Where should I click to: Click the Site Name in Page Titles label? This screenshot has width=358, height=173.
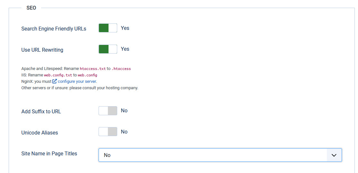(x=49, y=153)
